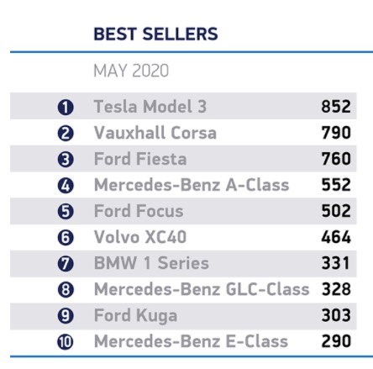Click the number 2 rank badge

coord(66,134)
